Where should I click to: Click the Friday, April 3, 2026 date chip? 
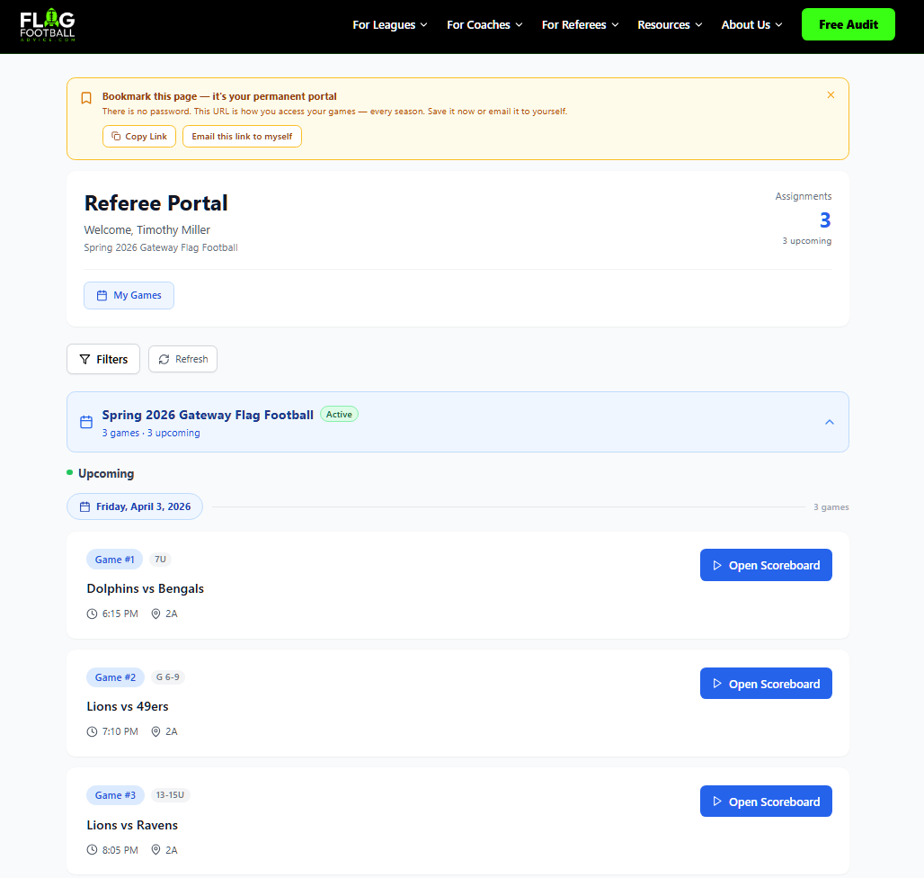click(x=135, y=506)
